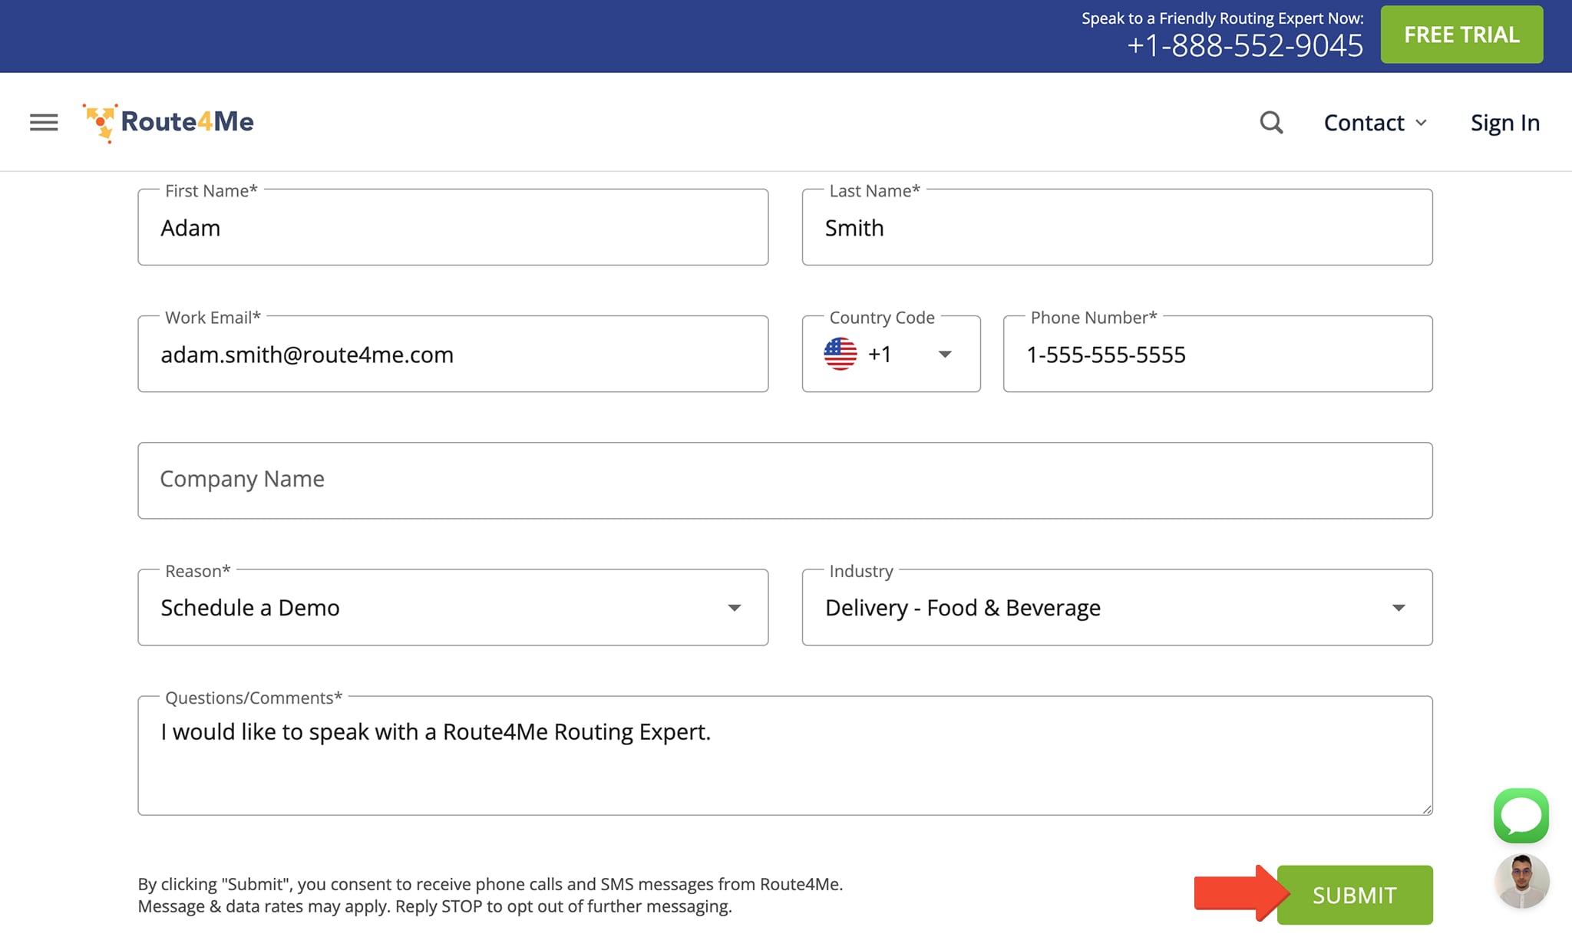Call the +1-888-552-9045 number link
The image size is (1572, 937).
pyautogui.click(x=1244, y=46)
